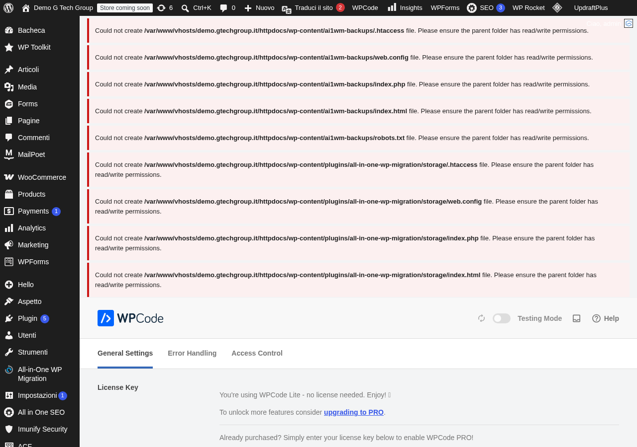Click the Articoli pin icon
Image resolution: width=637 pixels, height=447 pixels.
click(9, 70)
